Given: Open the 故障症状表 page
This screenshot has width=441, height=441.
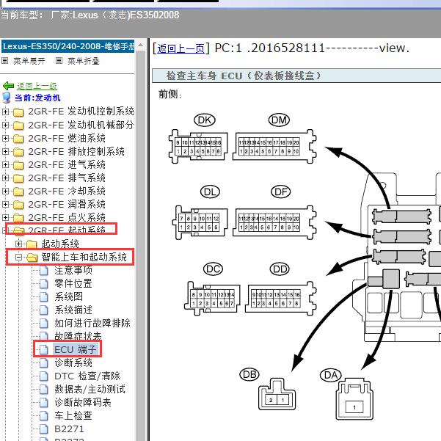Looking at the screenshot, I should [x=78, y=336].
